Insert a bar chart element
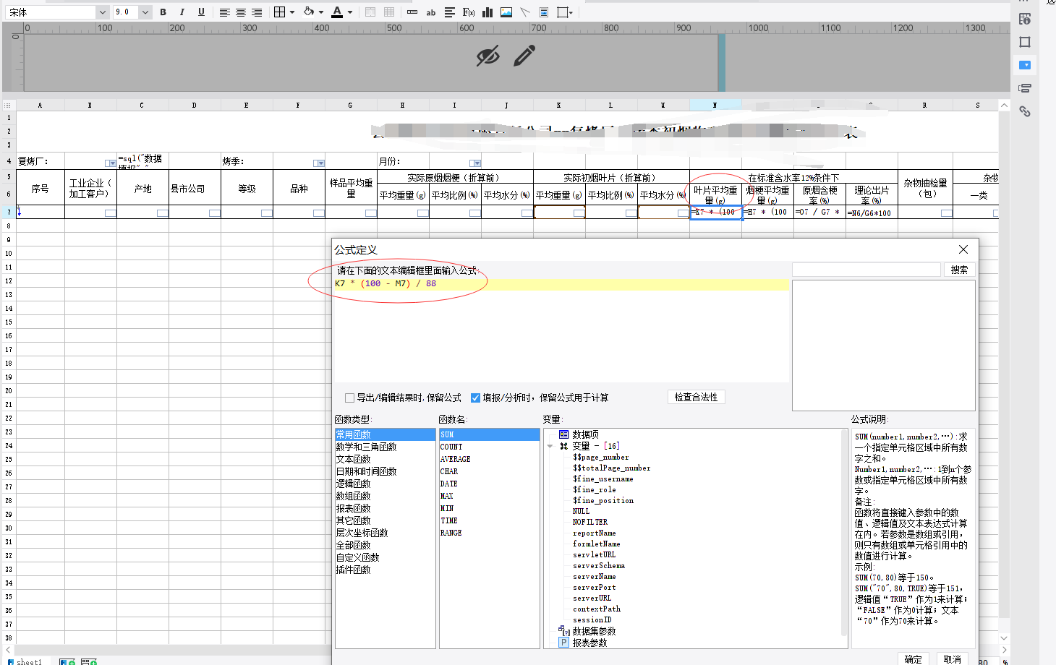The height and width of the screenshot is (665, 1056). (487, 12)
